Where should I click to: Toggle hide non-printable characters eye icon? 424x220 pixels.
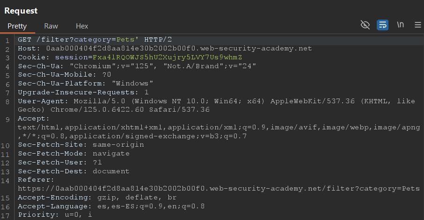tap(365, 25)
